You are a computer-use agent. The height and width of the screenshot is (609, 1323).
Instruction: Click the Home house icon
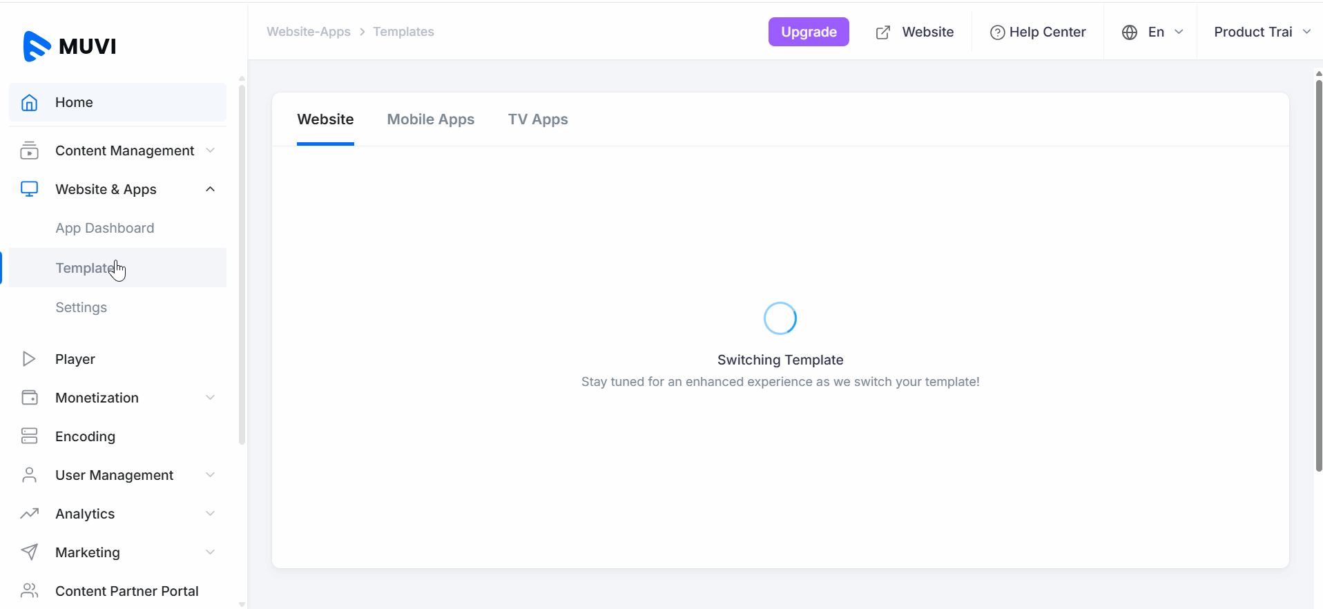[x=29, y=102]
